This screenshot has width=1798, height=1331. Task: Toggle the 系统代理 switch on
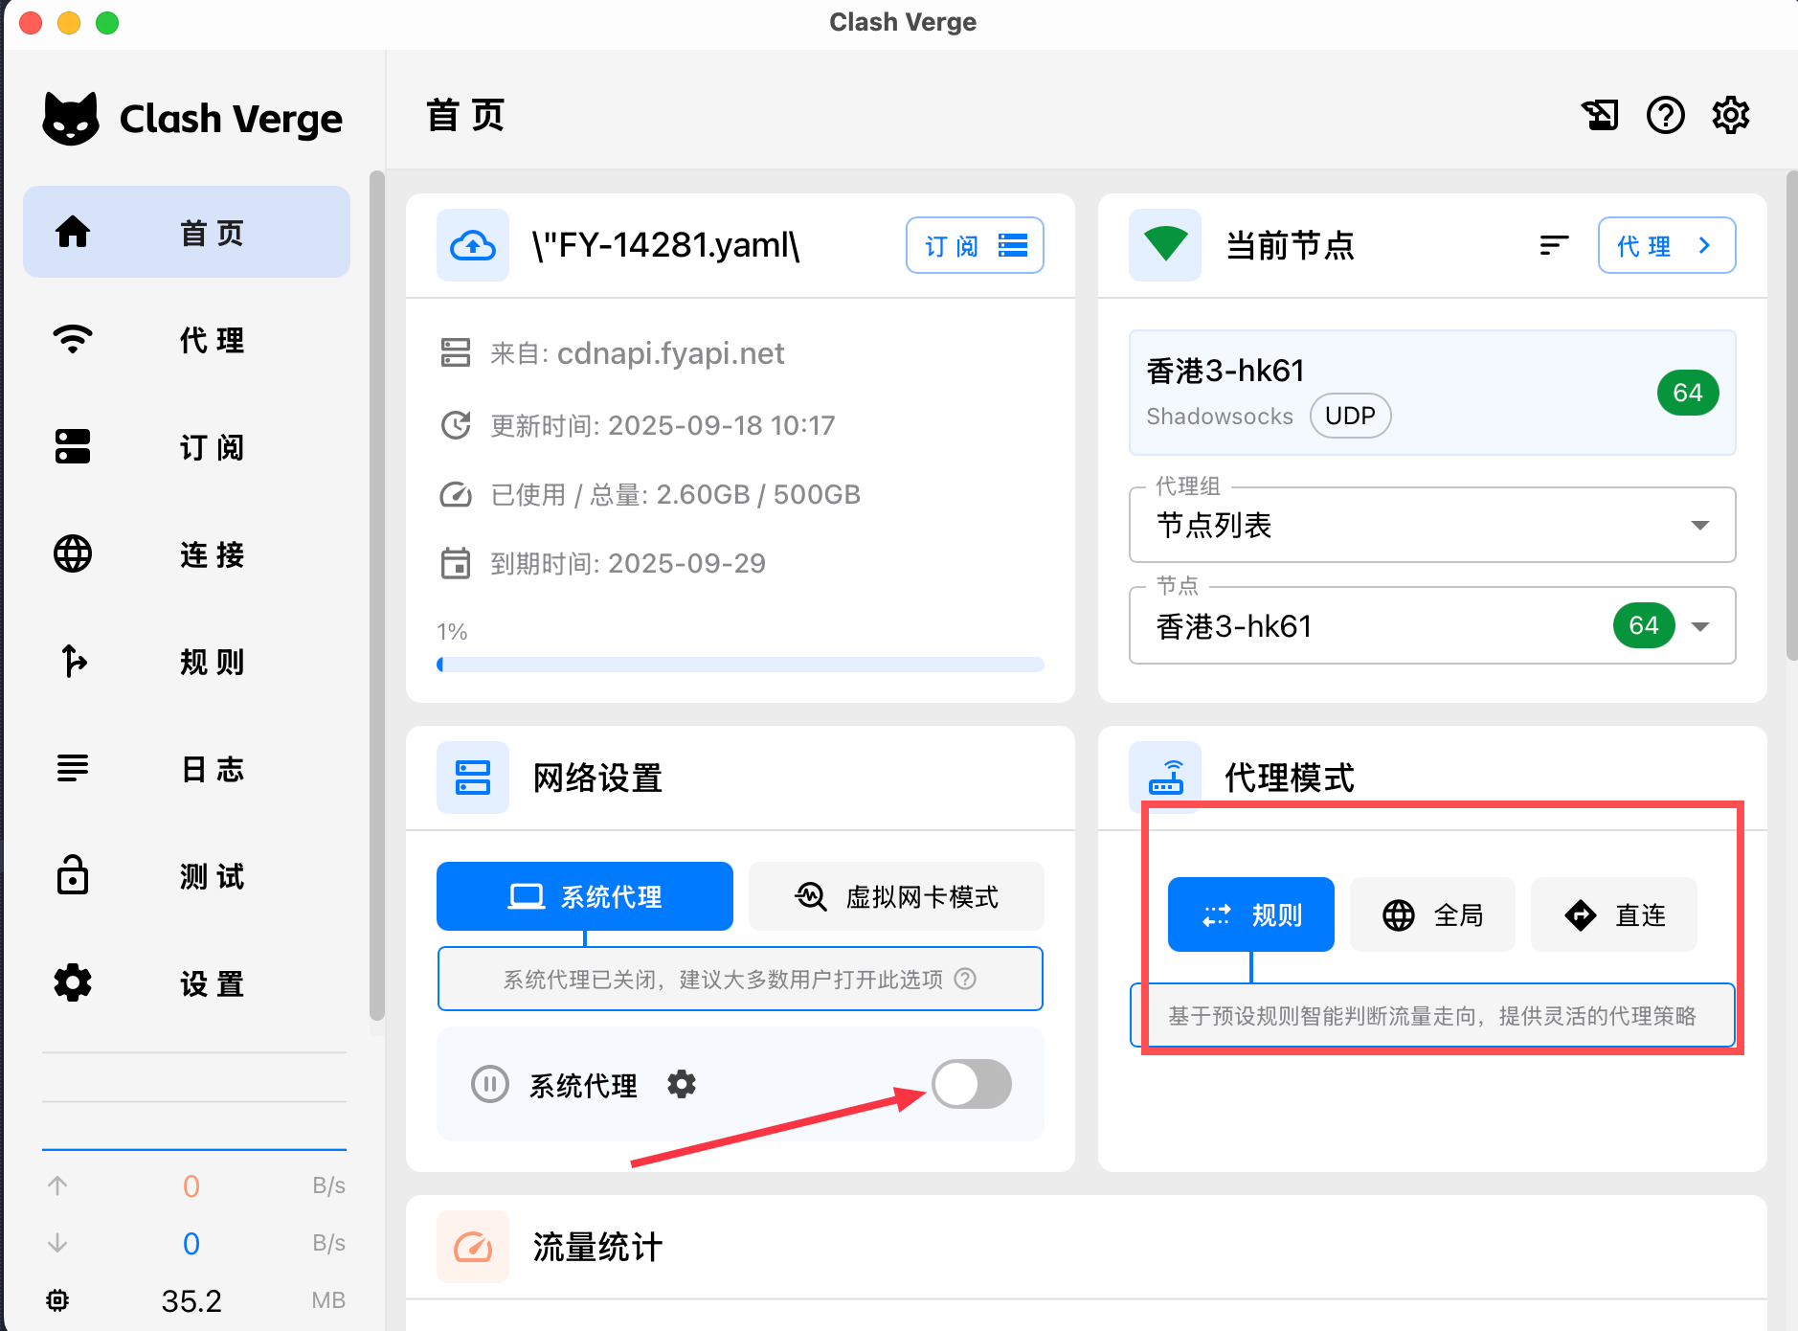(x=972, y=1084)
